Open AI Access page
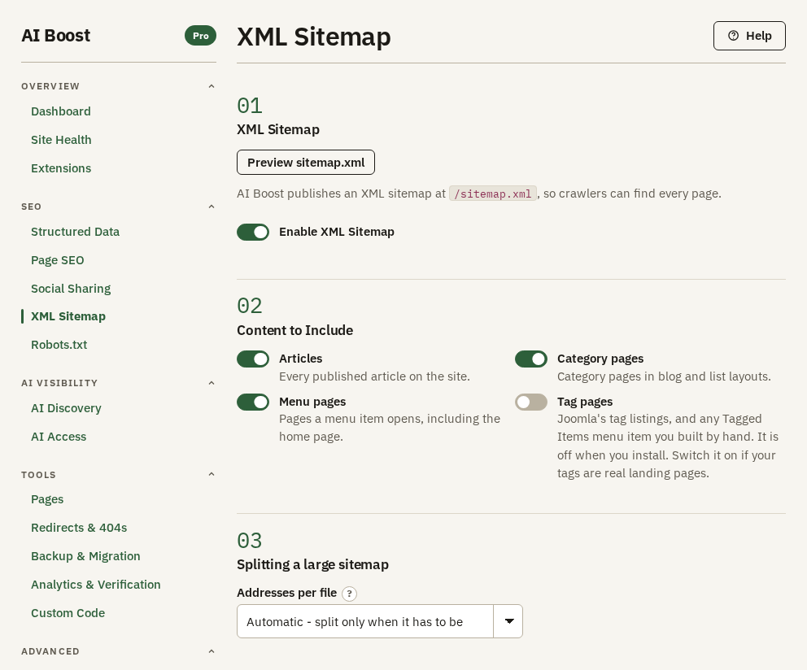The image size is (807, 670). pyautogui.click(x=59, y=437)
